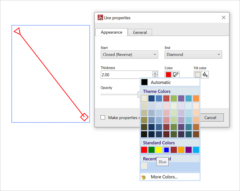This screenshot has width=240, height=191.
Task: Enable Make properties default checkbox
Action: click(x=103, y=118)
